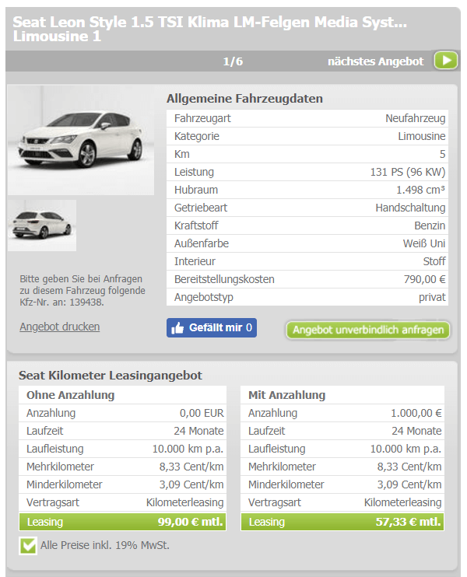Click Kilometerleasing under Ohne Anzahlung

(x=185, y=502)
